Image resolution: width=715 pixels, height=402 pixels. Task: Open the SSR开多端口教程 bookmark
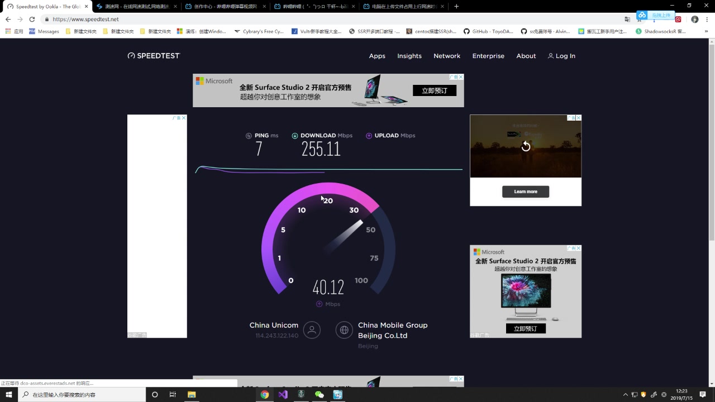tap(374, 31)
